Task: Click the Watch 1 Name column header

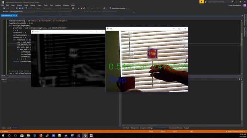Action: click(x=5, y=82)
